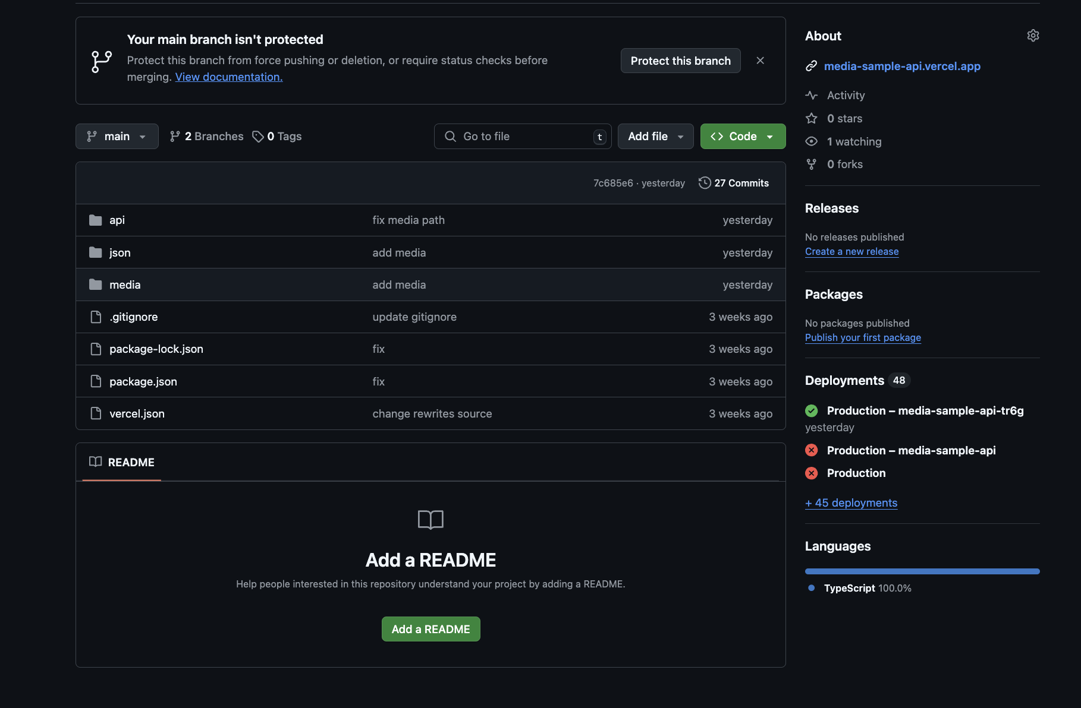This screenshot has height=708, width=1081.
Task: Open the About settings gear icon
Action: [x=1033, y=36]
